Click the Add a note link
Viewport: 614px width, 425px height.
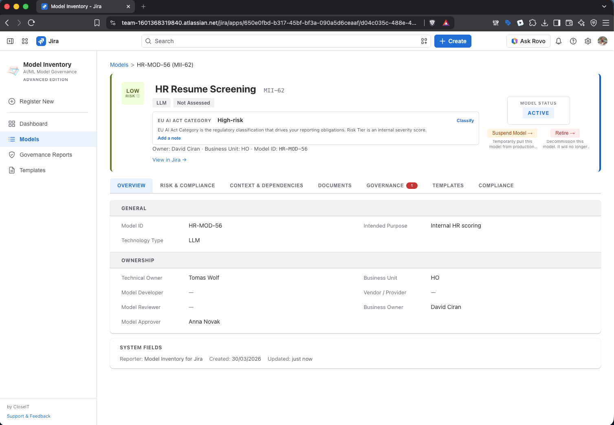[169, 138]
